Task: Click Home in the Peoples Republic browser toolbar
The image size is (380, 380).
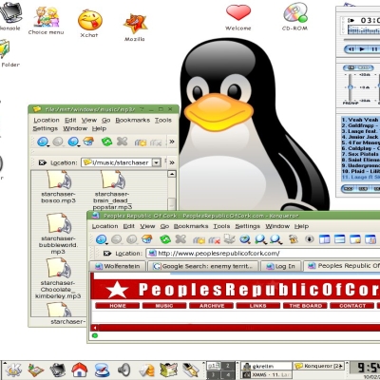Action: tap(147, 239)
